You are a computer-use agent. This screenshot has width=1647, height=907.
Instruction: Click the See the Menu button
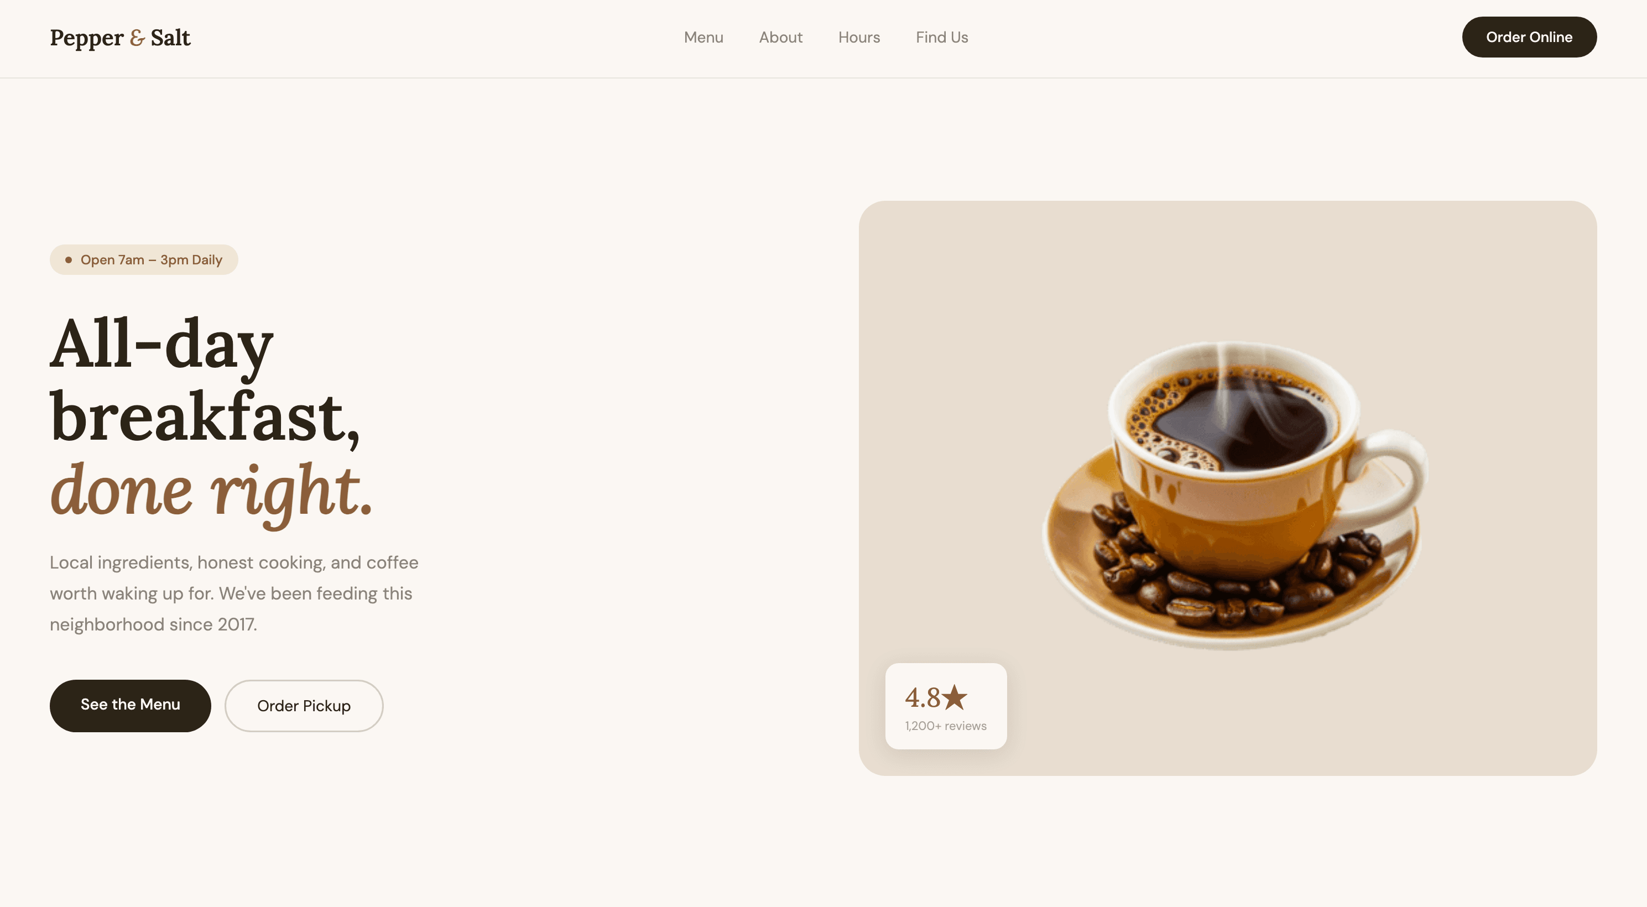point(131,705)
